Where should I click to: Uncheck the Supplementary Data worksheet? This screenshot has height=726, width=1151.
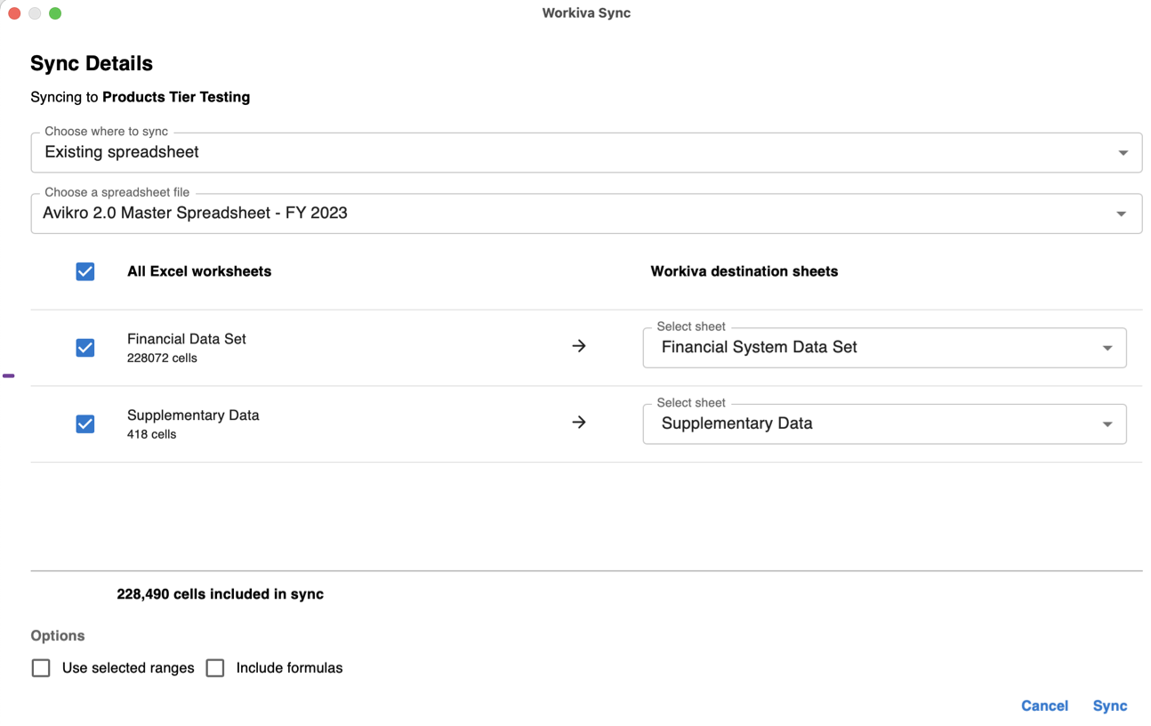pos(85,423)
